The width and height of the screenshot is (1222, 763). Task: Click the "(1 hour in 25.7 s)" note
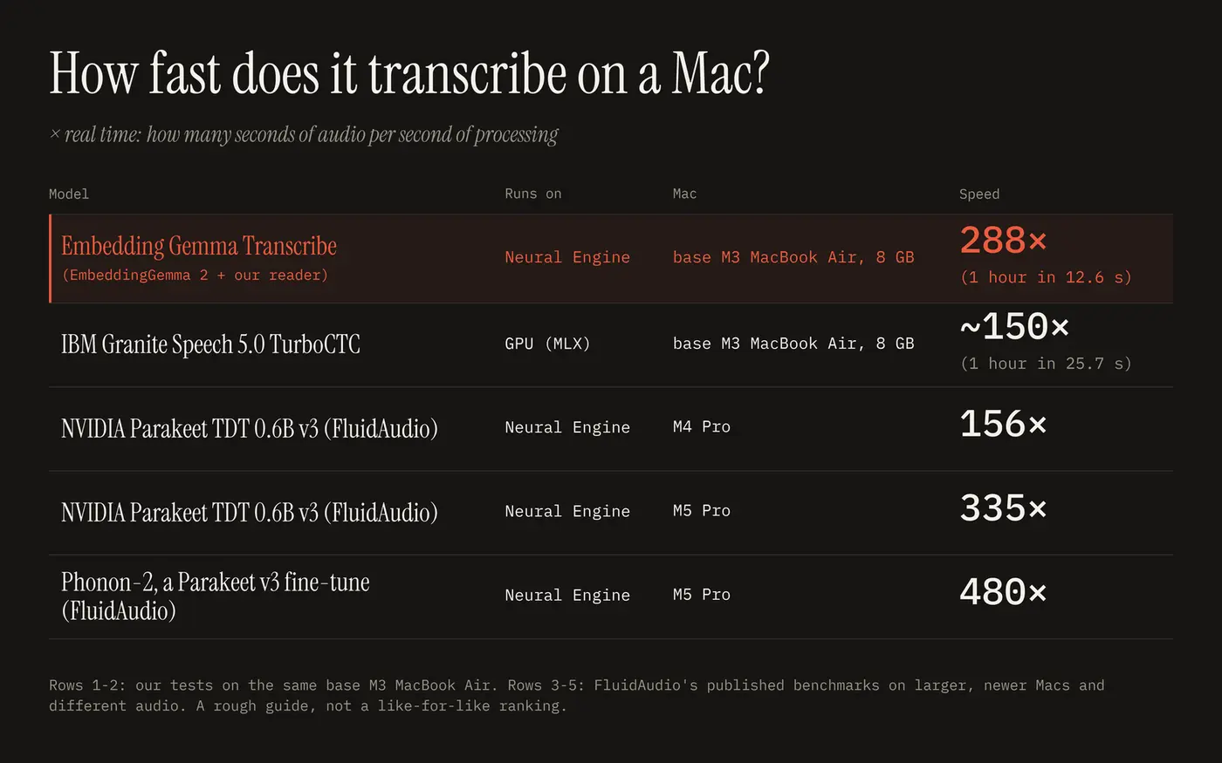[x=1046, y=364]
